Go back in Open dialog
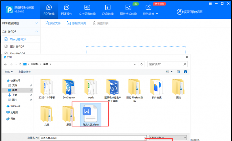 click(x=5, y=64)
